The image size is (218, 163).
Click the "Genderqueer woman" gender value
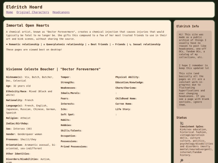point(30,134)
